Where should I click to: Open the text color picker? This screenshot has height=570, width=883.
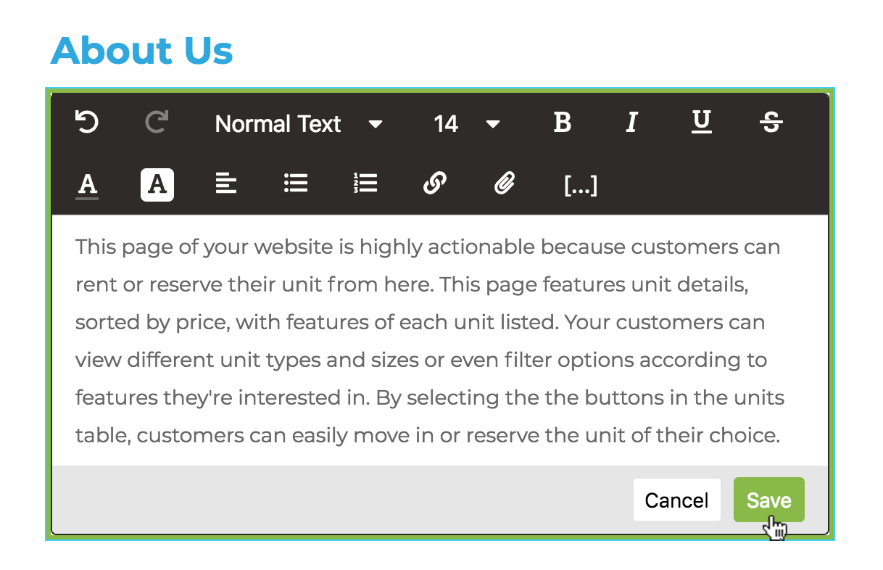[x=86, y=183]
